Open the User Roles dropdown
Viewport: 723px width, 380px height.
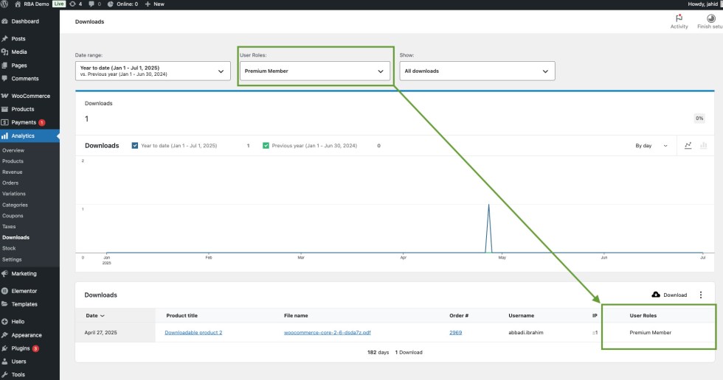pyautogui.click(x=315, y=71)
